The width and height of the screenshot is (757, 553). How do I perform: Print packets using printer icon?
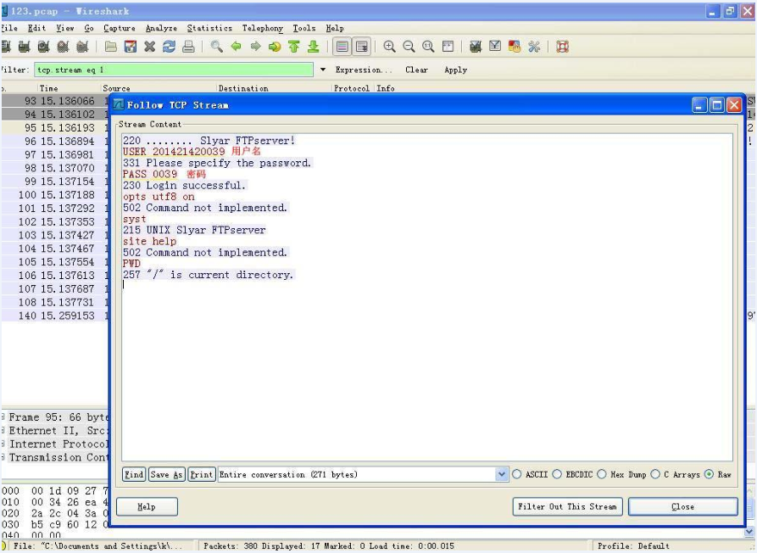point(188,47)
